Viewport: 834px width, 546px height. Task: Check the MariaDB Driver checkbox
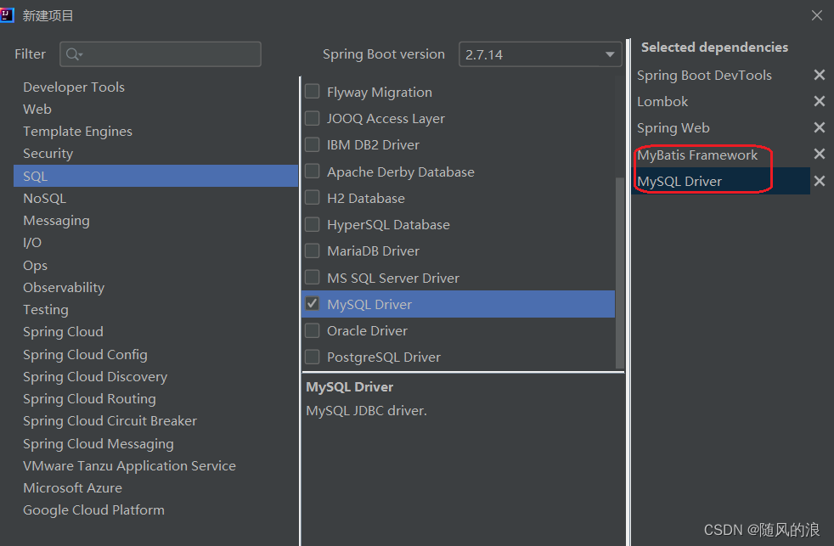coord(313,250)
